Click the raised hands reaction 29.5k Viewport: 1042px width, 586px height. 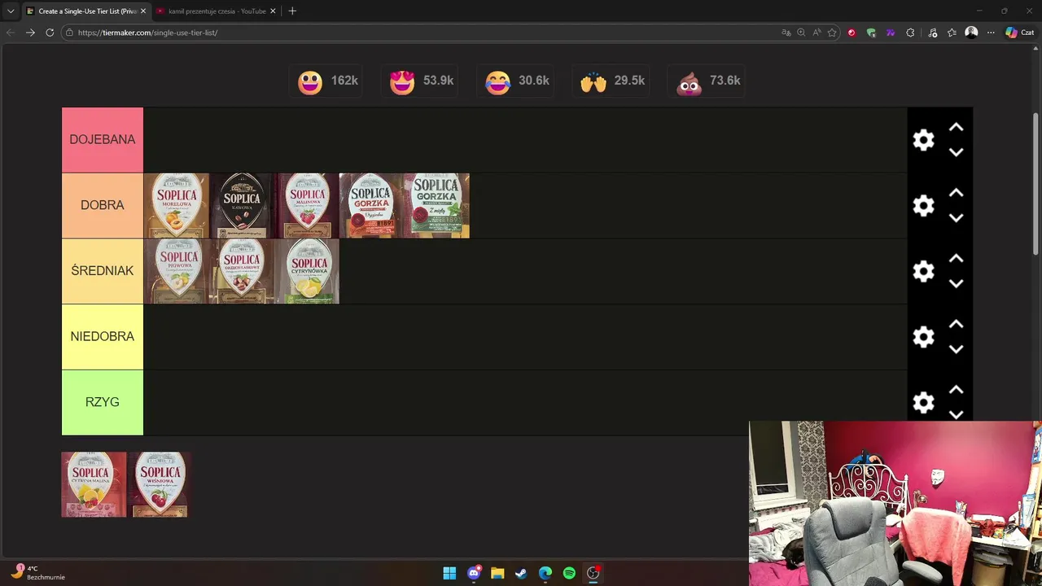point(611,81)
